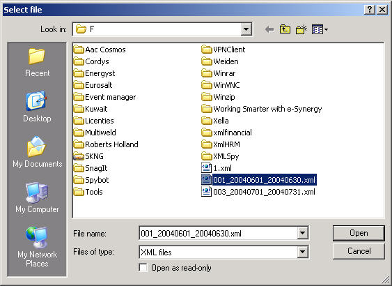392x286 pixels.
Task: Click inside the File name field
Action: coord(219,234)
